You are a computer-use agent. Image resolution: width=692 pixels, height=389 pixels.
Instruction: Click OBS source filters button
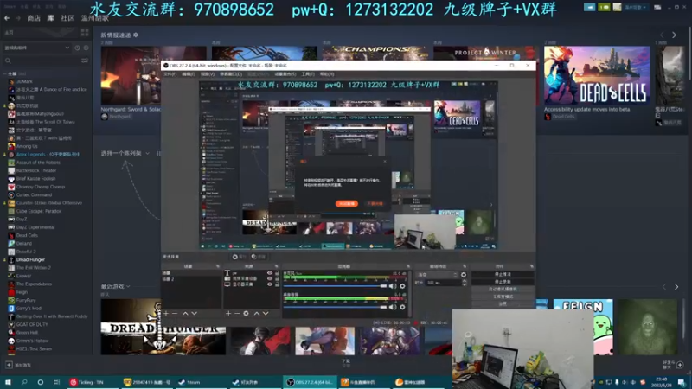coord(259,257)
